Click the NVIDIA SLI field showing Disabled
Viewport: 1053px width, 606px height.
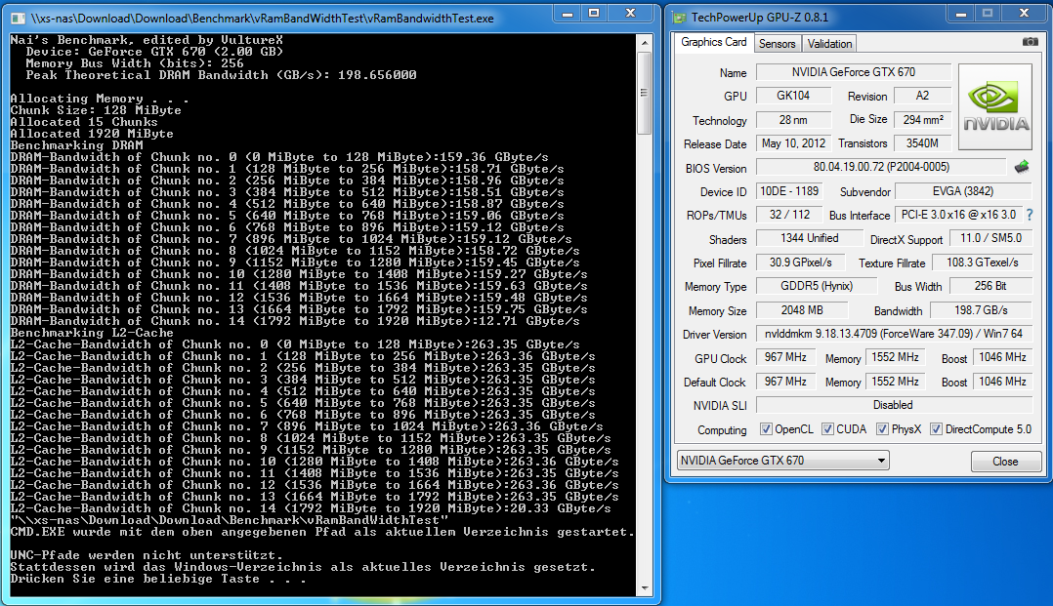click(x=894, y=405)
